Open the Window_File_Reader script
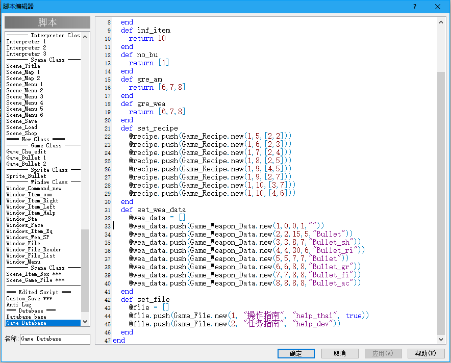The height and width of the screenshot is (363, 451). click(x=34, y=249)
